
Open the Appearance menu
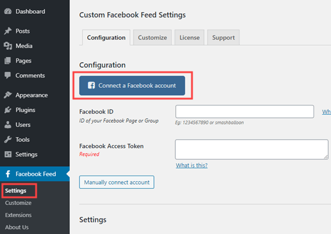(35, 95)
